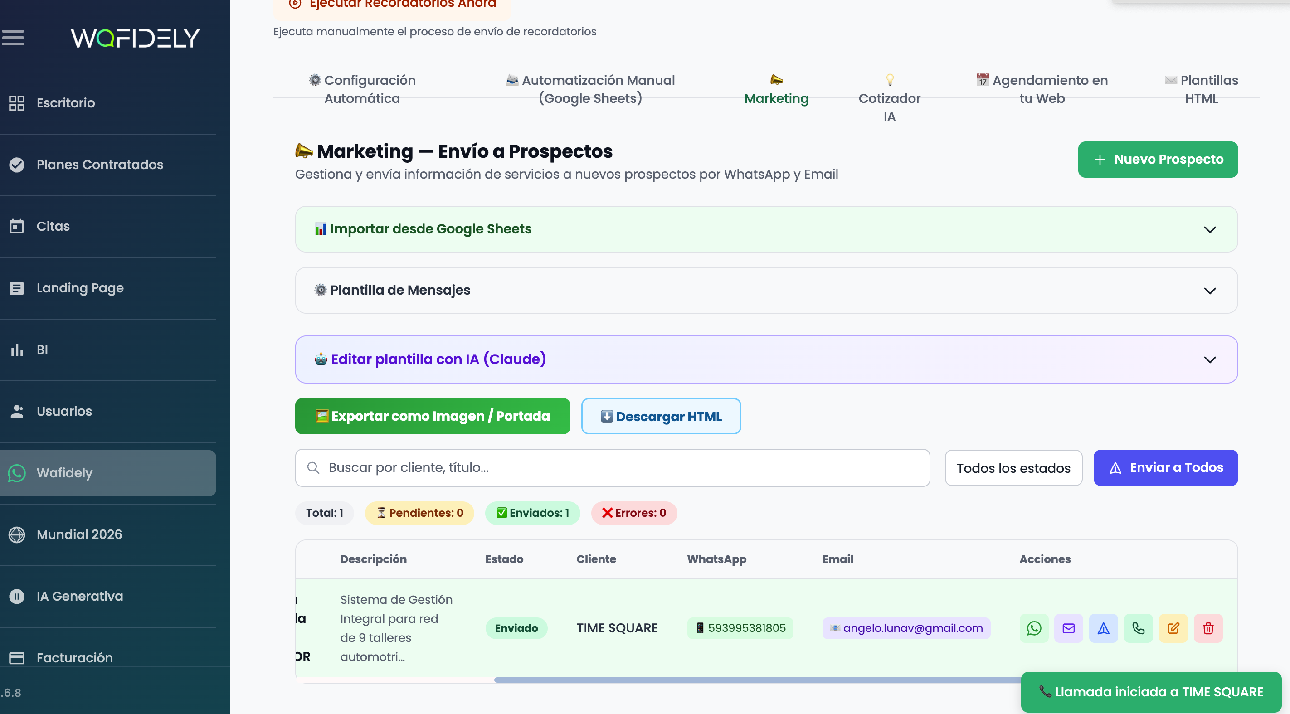Focus the Buscar por cliente search field
Image resolution: width=1290 pixels, height=714 pixels.
pyautogui.click(x=613, y=468)
